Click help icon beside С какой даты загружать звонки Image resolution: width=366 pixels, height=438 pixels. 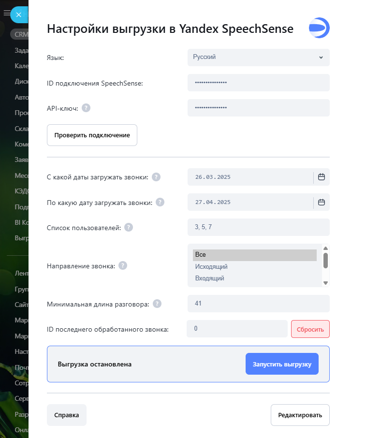coord(156,177)
